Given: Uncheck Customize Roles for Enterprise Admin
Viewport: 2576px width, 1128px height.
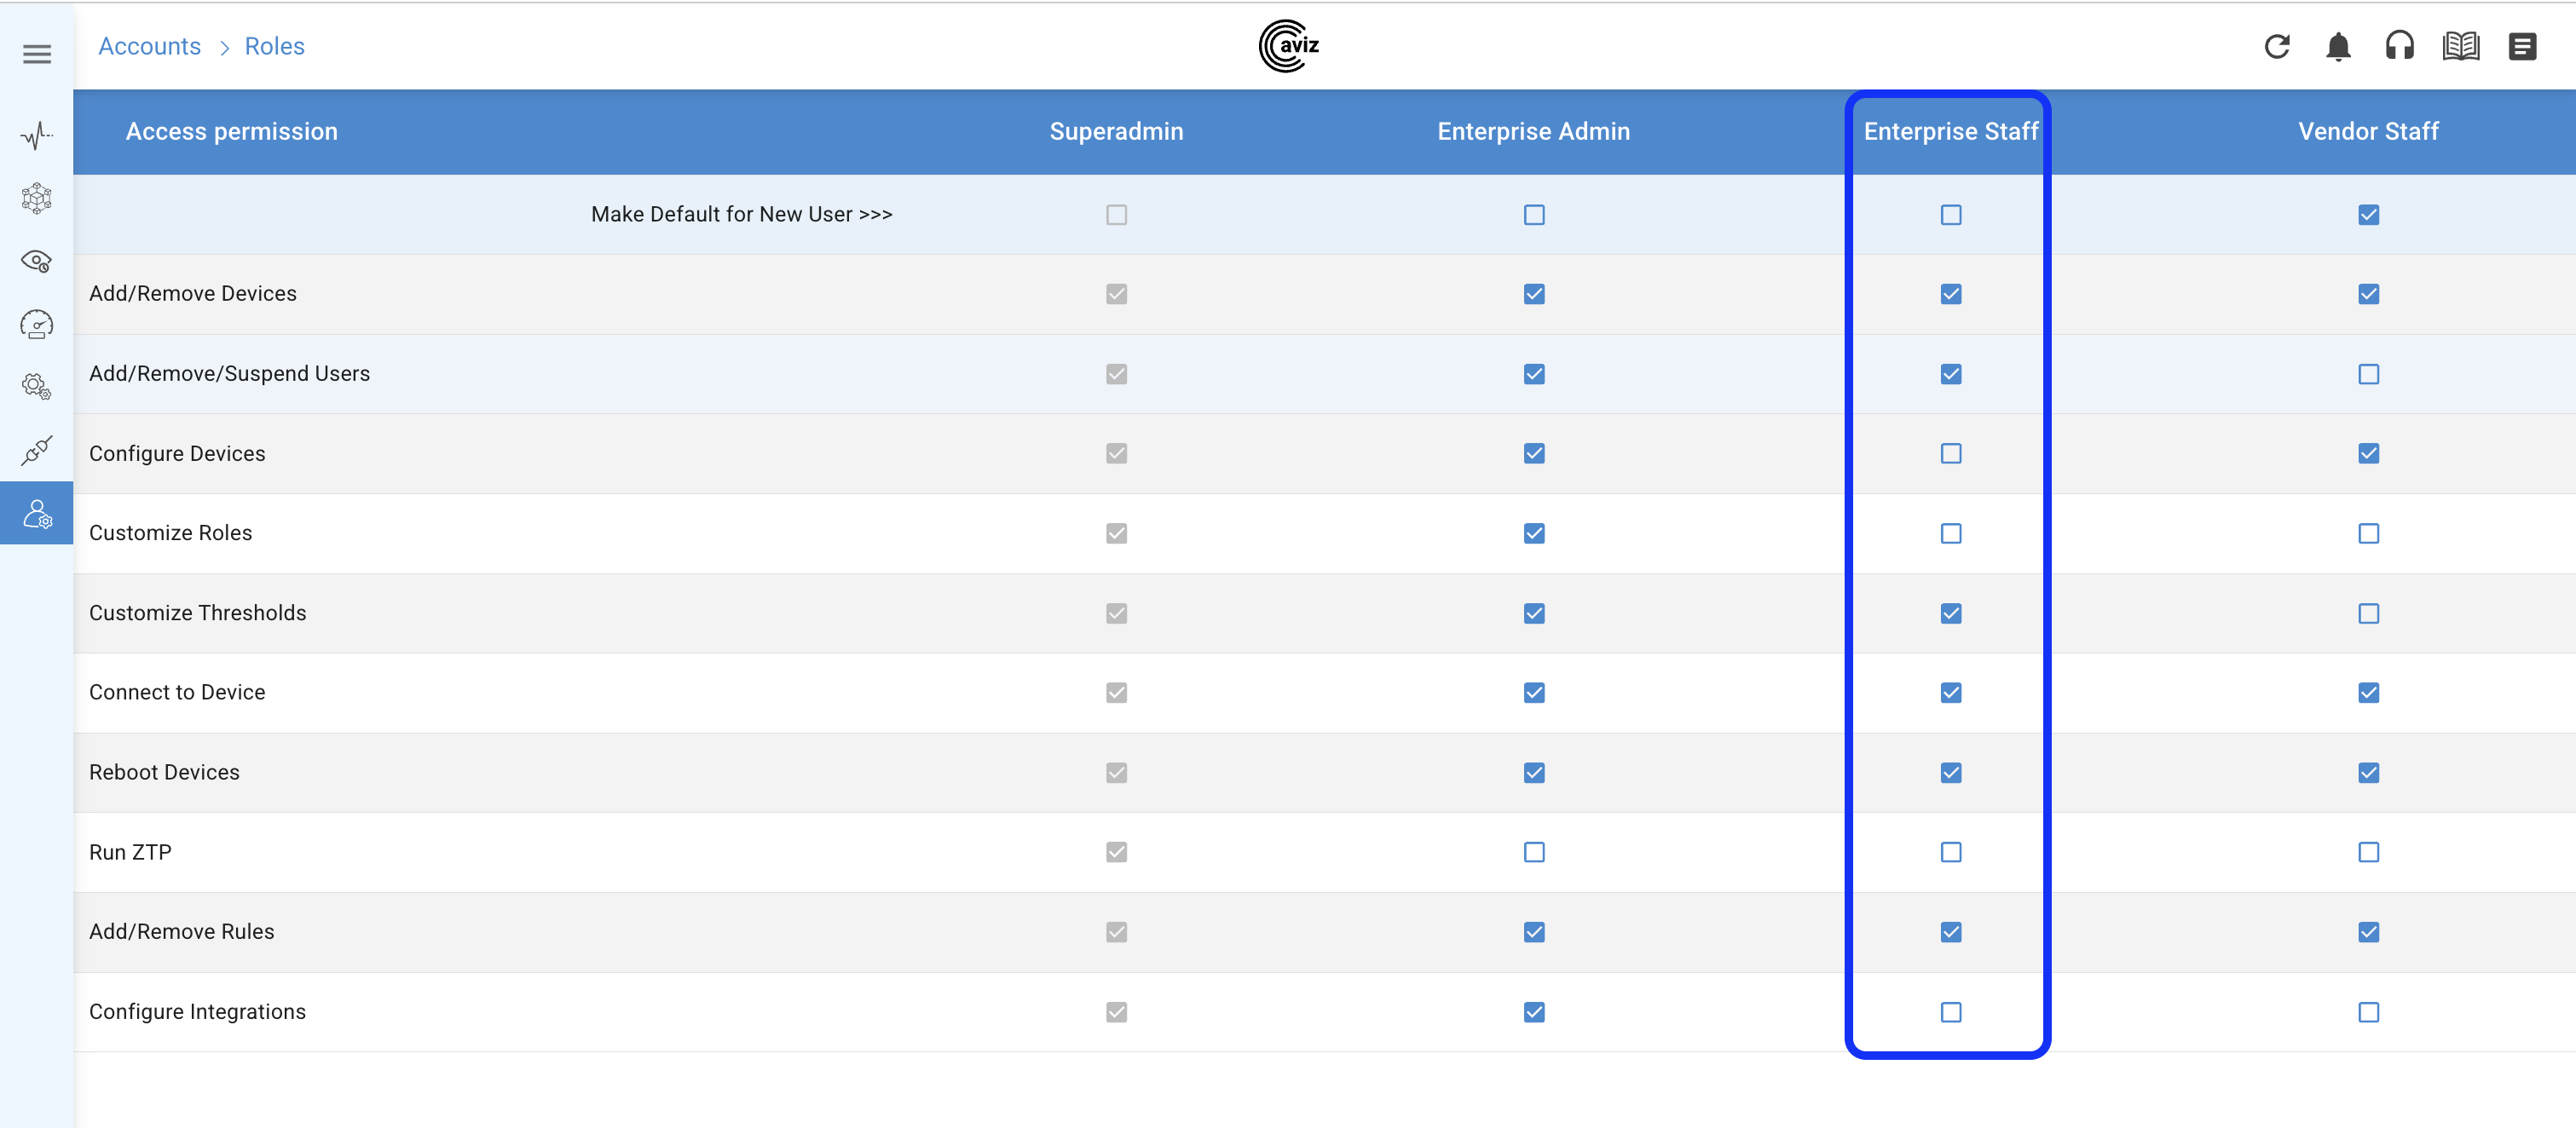Looking at the screenshot, I should (x=1533, y=533).
